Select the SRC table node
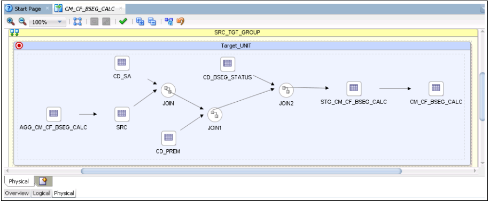Screen dimensions: 490x203 (x=121, y=114)
